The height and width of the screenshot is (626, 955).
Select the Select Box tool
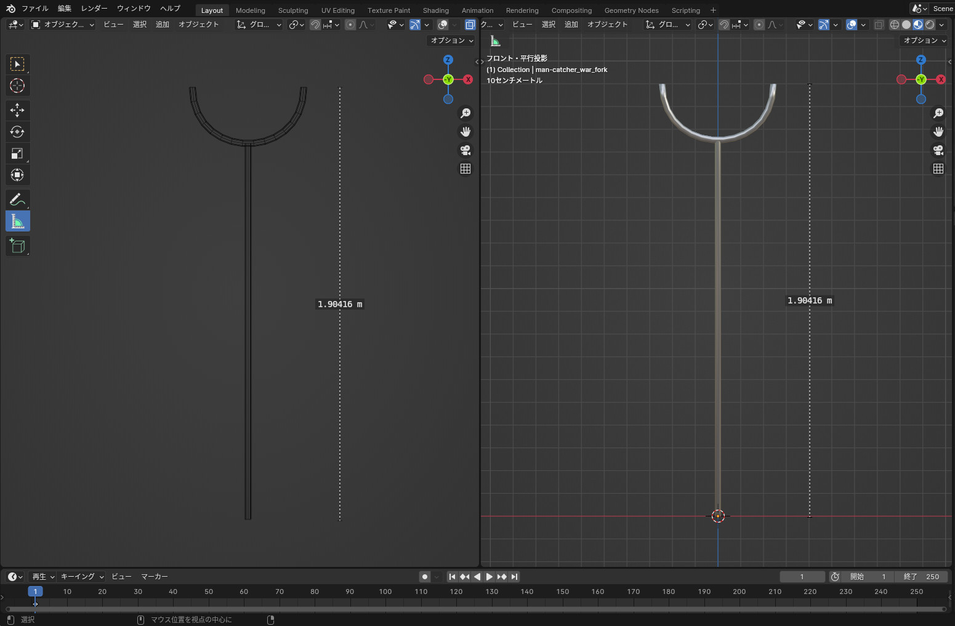point(17,64)
